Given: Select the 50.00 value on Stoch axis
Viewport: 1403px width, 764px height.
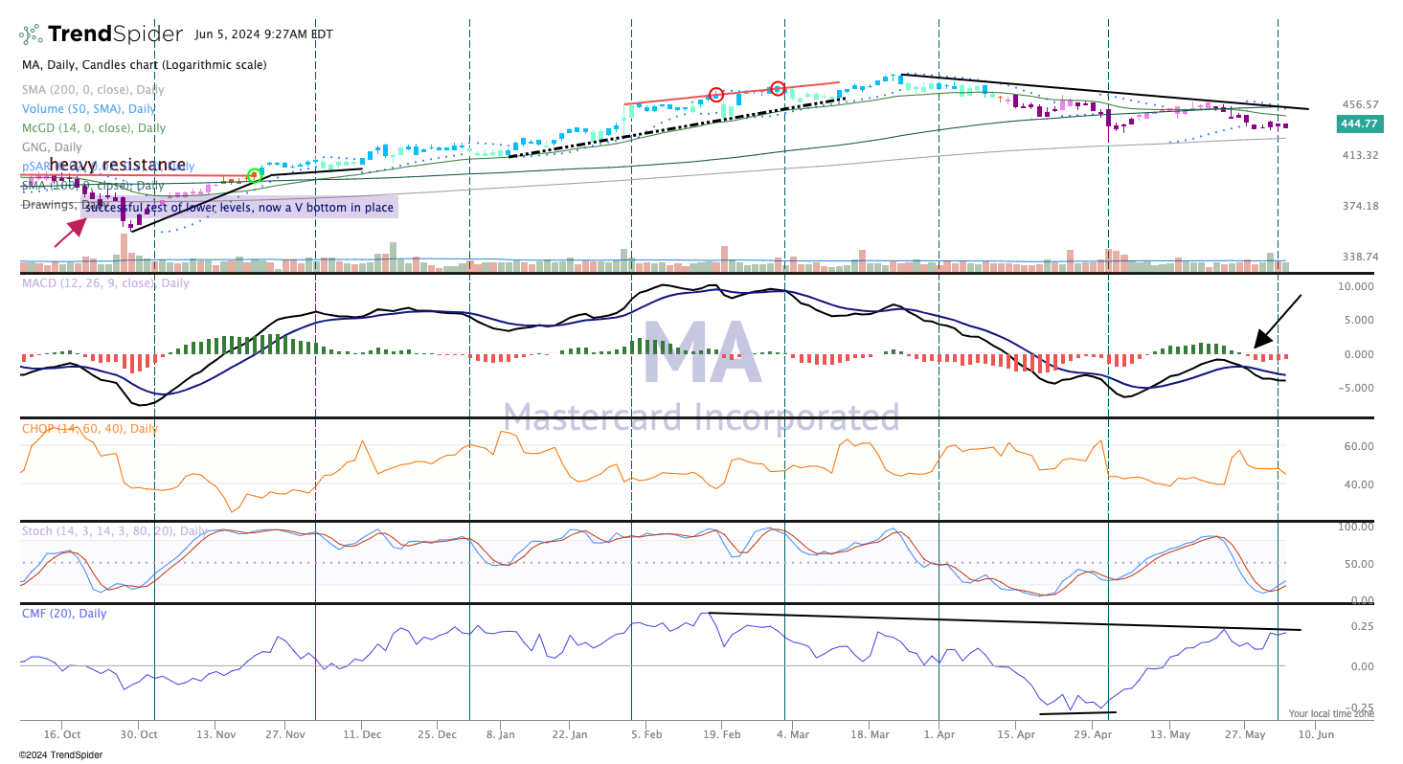Looking at the screenshot, I should click(x=1359, y=564).
